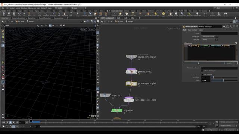Click the parameter search magnifier icon
Image resolution: width=239 pixels, height=134 pixels.
tap(231, 26)
